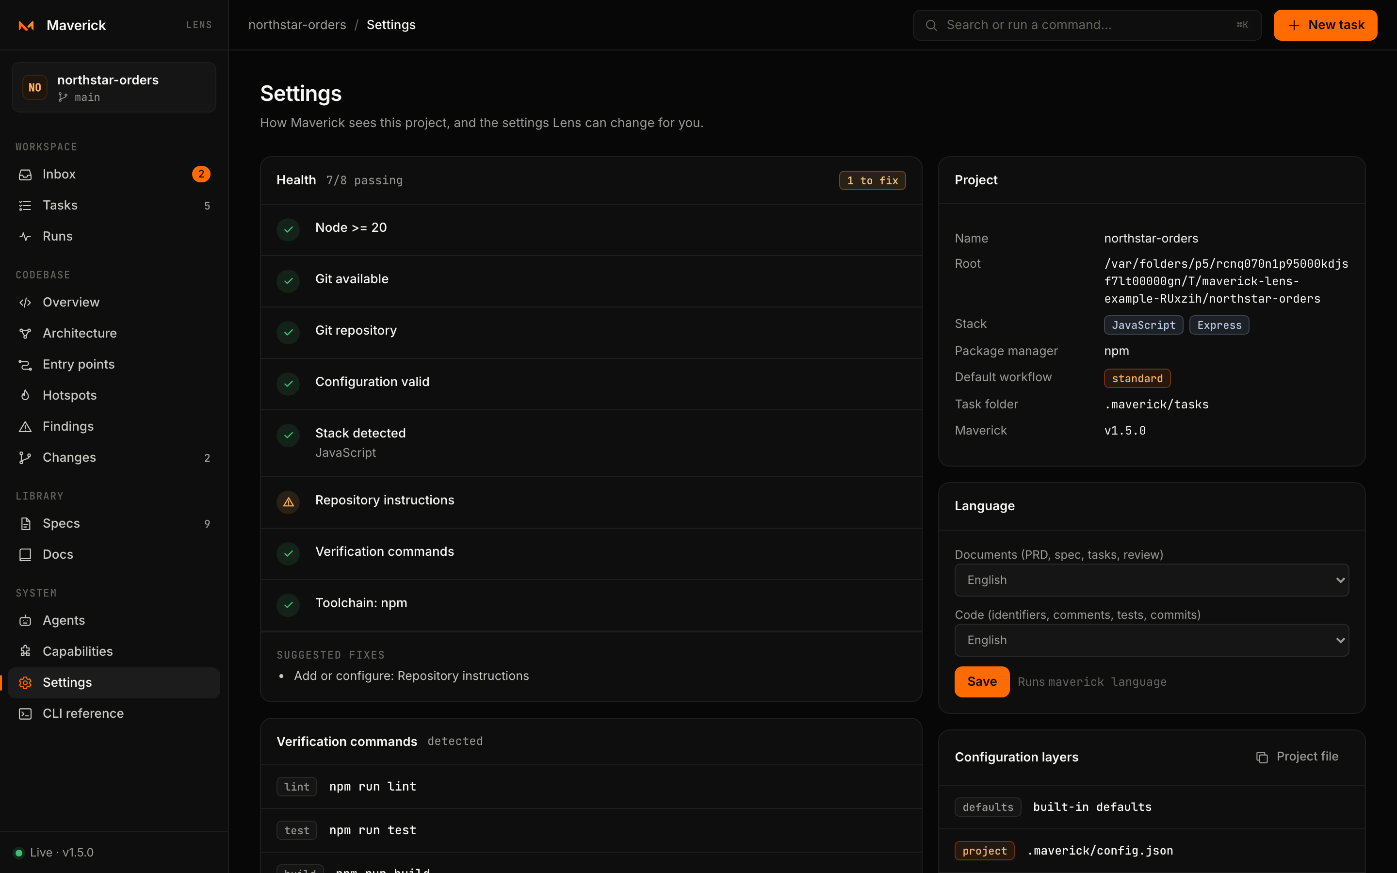Open Runs via its pulse icon
The image size is (1397, 873).
25,236
